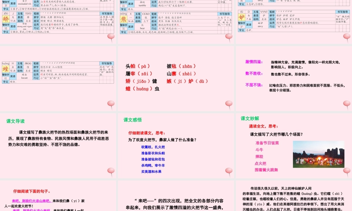
Task: Click the red heading 仔细阅读下面的句子。
Action: tap(32, 191)
